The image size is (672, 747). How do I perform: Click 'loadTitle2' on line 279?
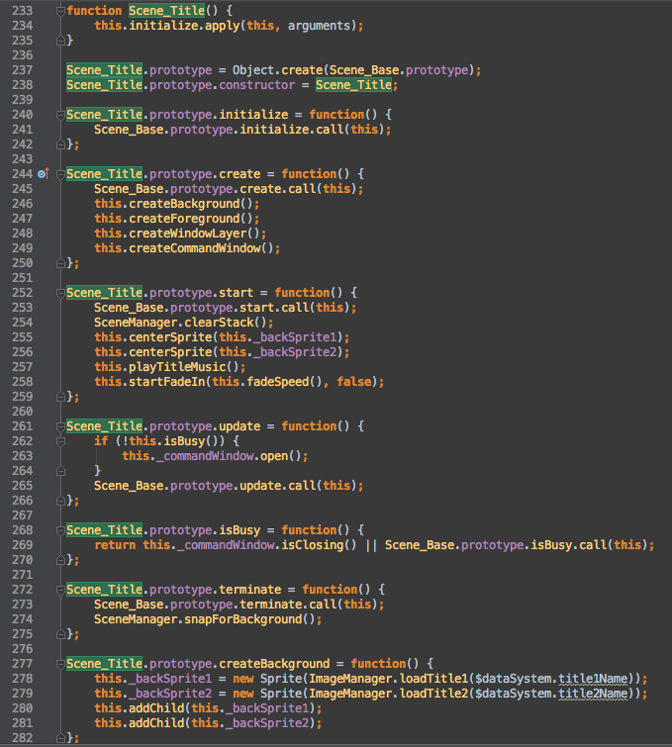click(x=433, y=694)
